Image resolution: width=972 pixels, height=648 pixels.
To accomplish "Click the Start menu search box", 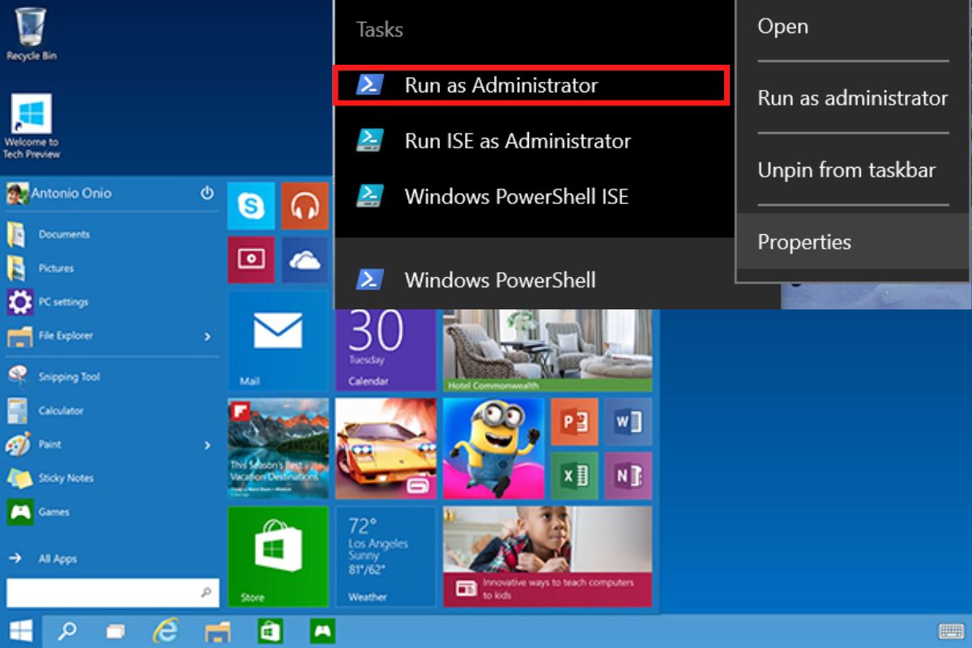I will pos(113,592).
